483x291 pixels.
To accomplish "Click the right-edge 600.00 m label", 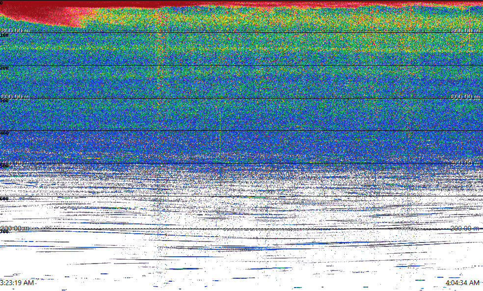I will click(465, 97).
